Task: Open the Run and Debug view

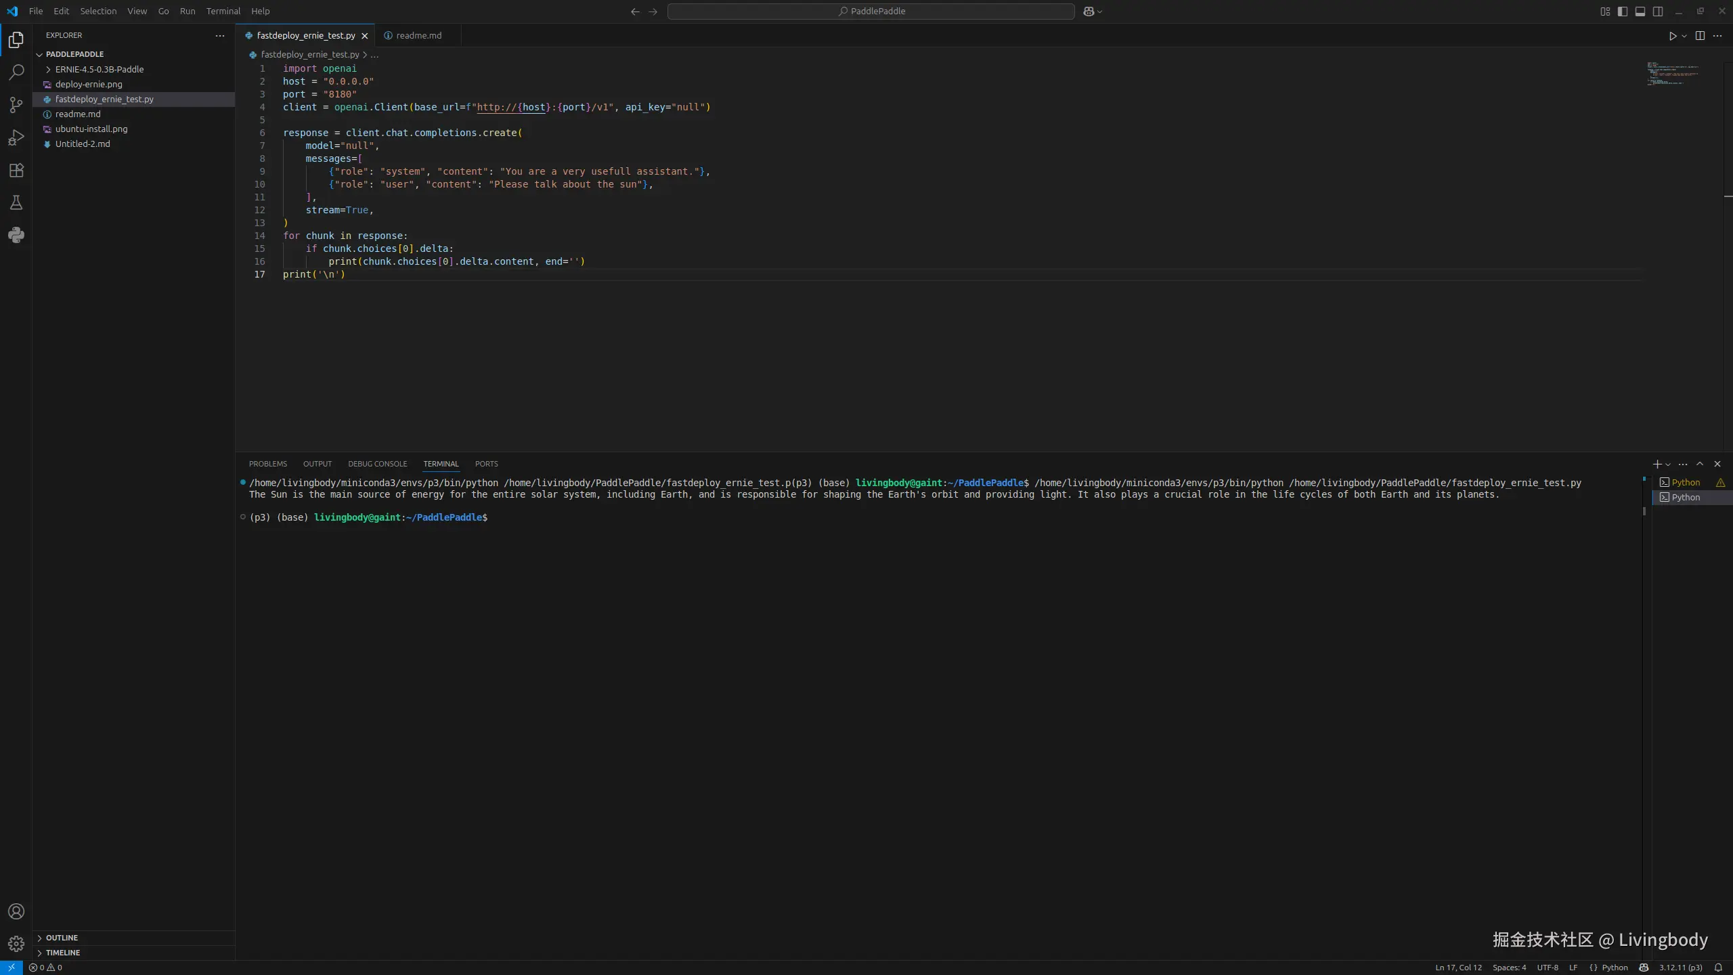Action: (16, 137)
